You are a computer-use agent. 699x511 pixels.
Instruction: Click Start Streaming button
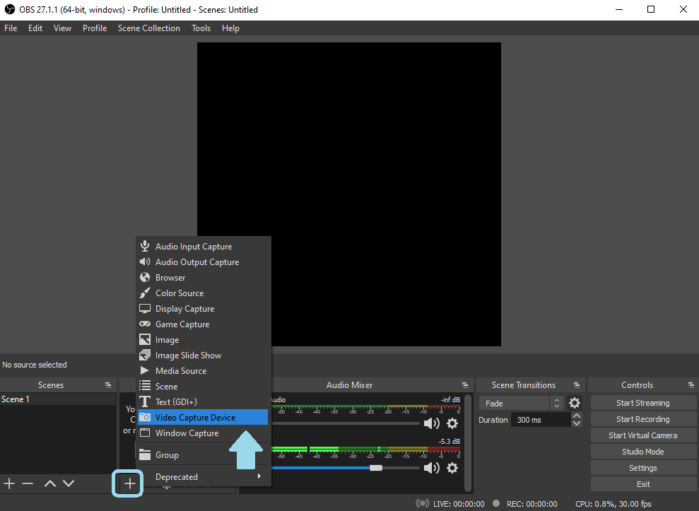[x=642, y=403]
